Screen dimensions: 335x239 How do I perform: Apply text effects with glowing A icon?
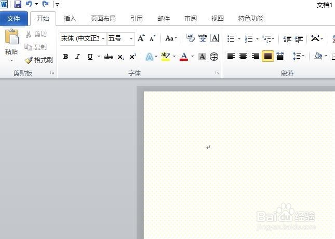pyautogui.click(x=150, y=57)
